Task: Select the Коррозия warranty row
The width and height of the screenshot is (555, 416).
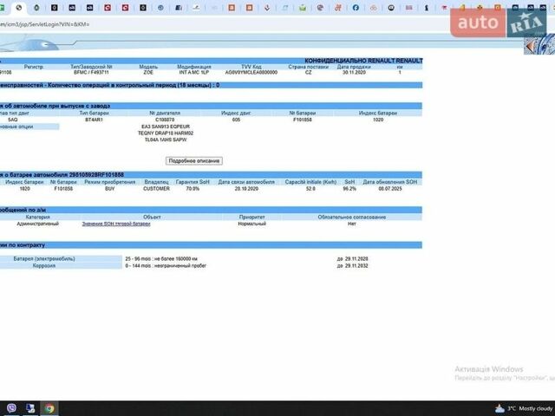Action: (44, 265)
